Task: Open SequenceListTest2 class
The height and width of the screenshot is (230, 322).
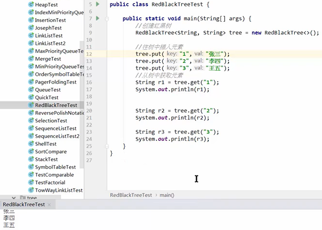Action: coord(57,136)
